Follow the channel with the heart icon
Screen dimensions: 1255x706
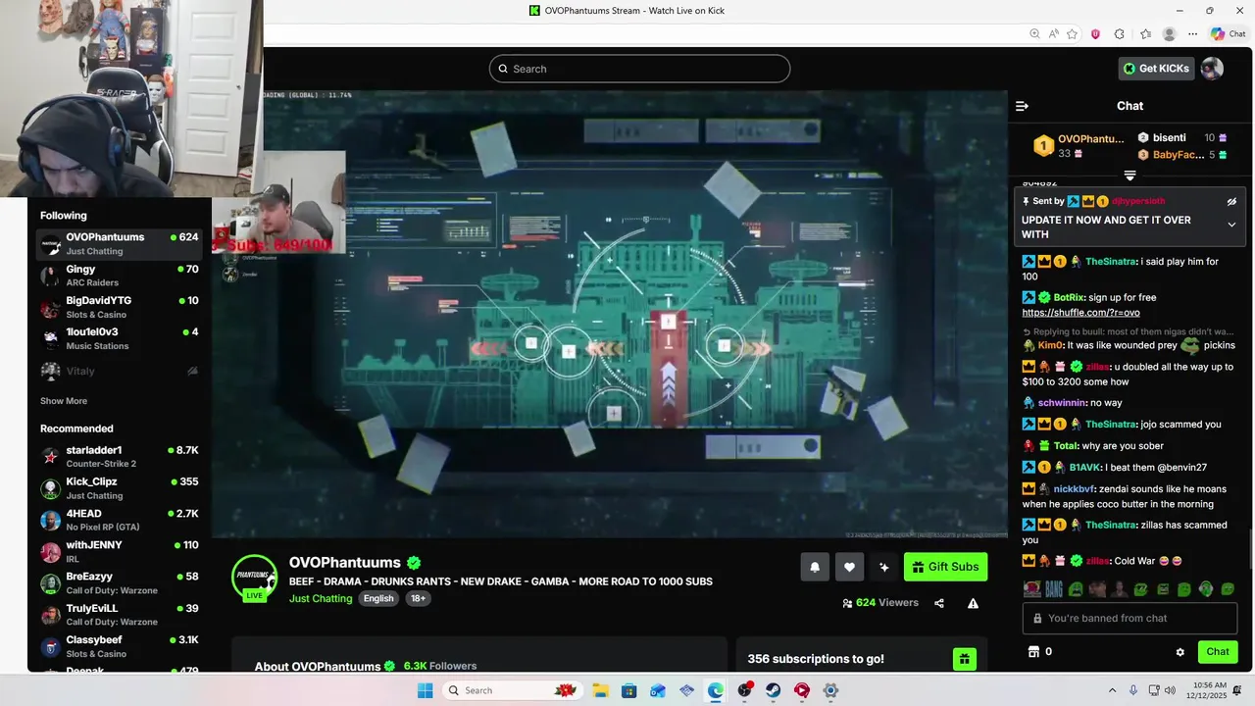click(x=849, y=567)
